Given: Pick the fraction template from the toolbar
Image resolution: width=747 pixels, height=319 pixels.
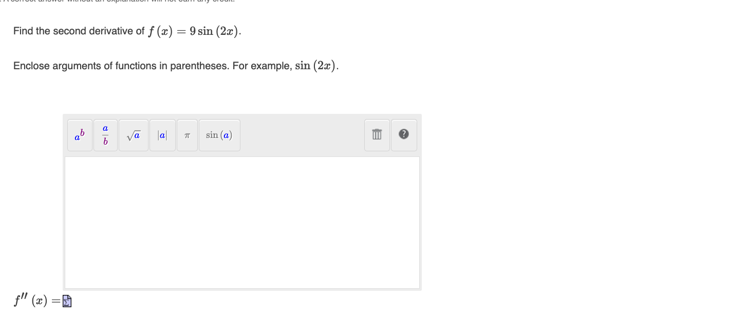Looking at the screenshot, I should (x=105, y=135).
